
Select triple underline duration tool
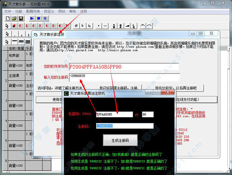[28, 42]
